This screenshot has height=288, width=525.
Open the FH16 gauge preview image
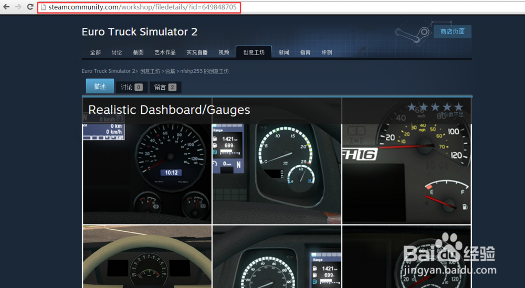[x=406, y=161]
